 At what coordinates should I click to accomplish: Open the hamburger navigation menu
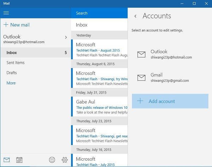click(6, 13)
